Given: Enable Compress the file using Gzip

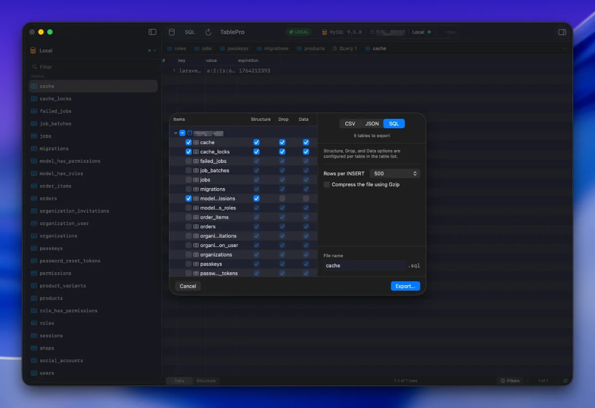Looking at the screenshot, I should pos(326,184).
